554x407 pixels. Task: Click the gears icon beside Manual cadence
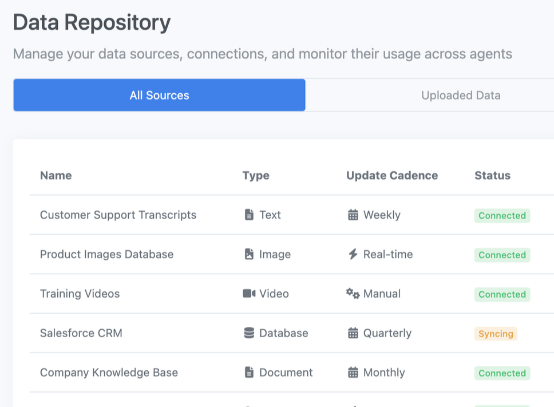353,294
